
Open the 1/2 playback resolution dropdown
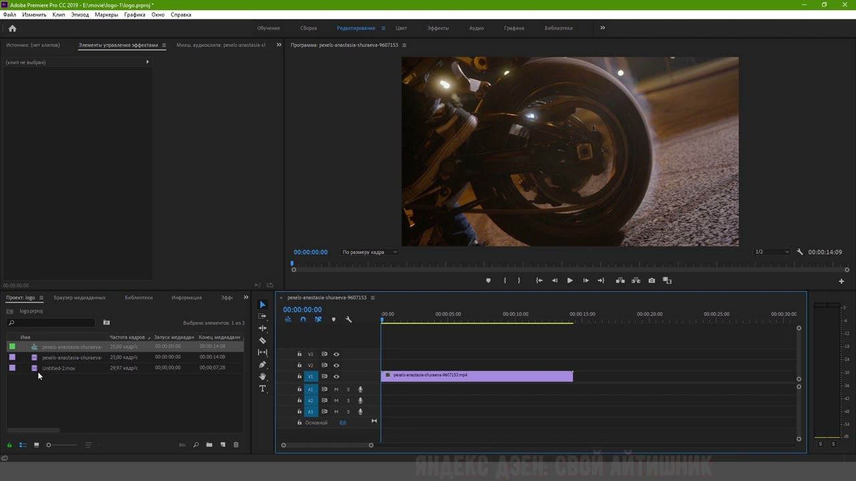pos(772,252)
